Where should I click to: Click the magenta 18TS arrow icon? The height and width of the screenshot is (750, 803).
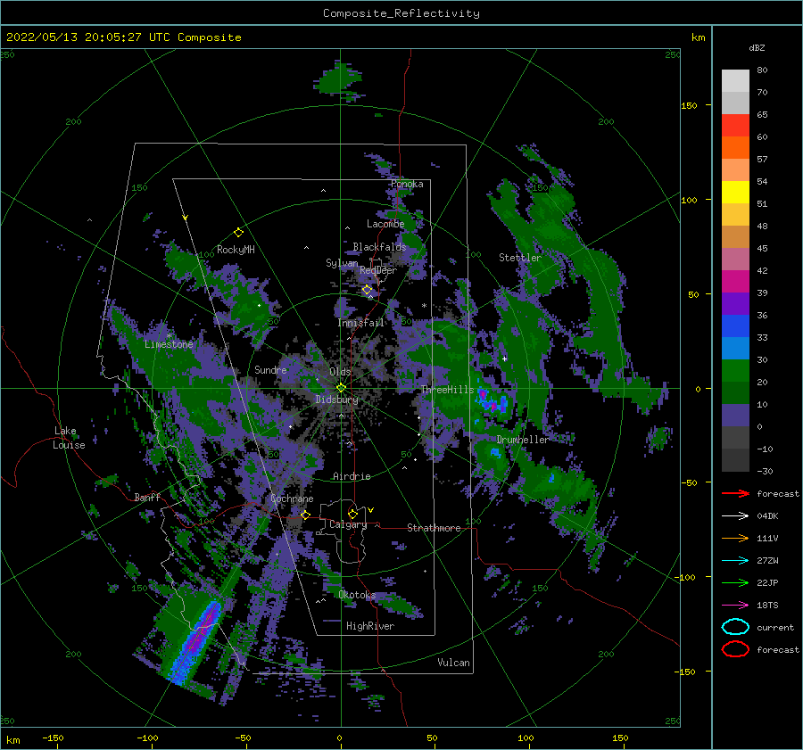(x=735, y=605)
